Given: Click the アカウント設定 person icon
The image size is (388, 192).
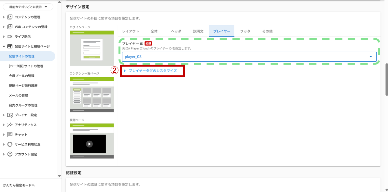Looking at the screenshot, I should (10, 154).
